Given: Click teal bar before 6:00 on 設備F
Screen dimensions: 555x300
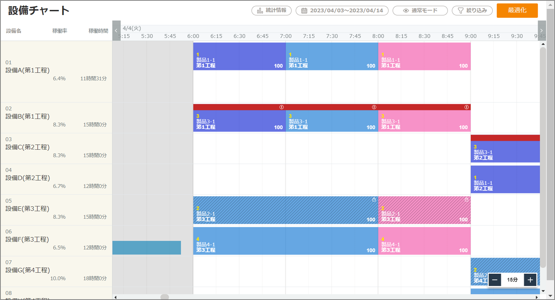Looking at the screenshot, I should (x=147, y=248).
